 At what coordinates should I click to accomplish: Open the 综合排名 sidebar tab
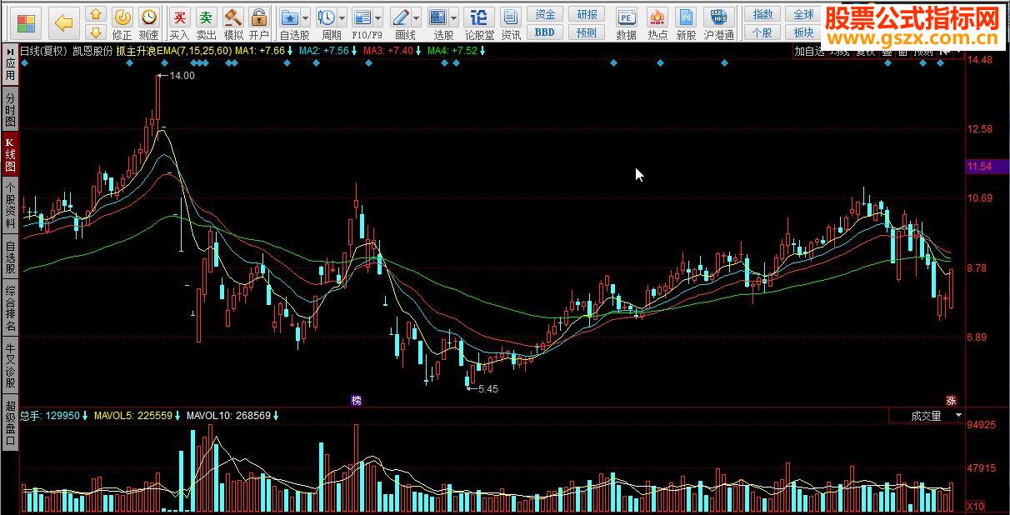(x=10, y=308)
